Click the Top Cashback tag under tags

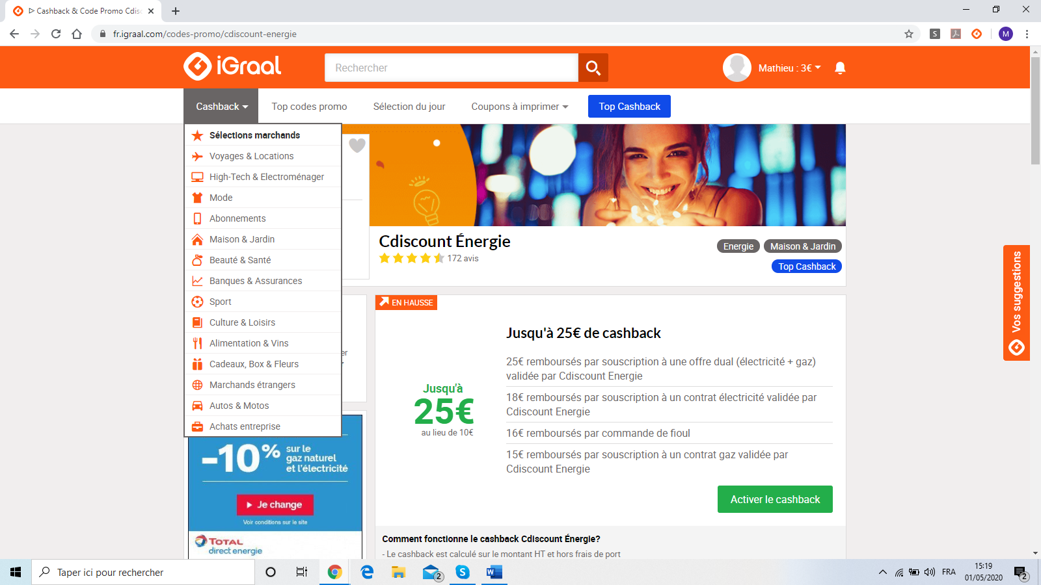tap(807, 266)
